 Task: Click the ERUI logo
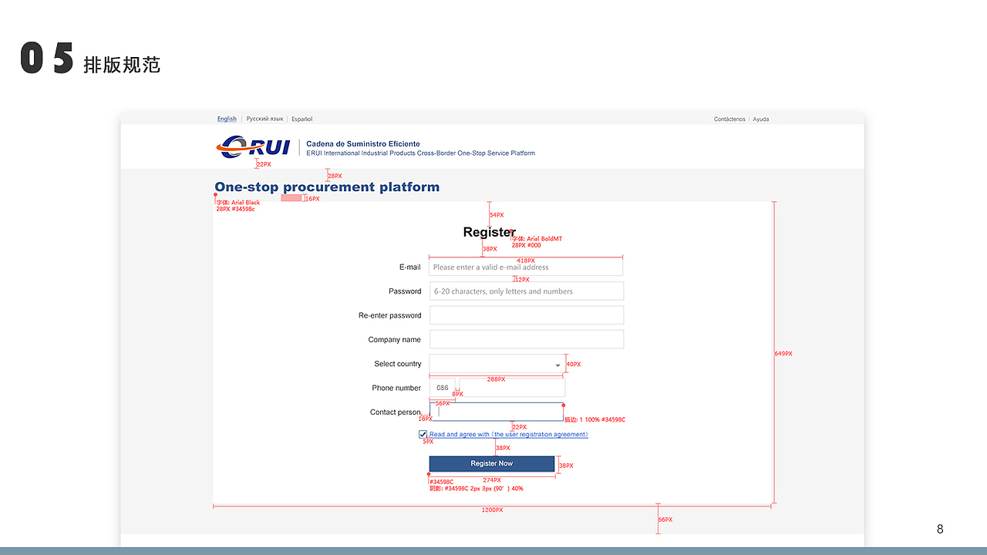click(x=254, y=146)
